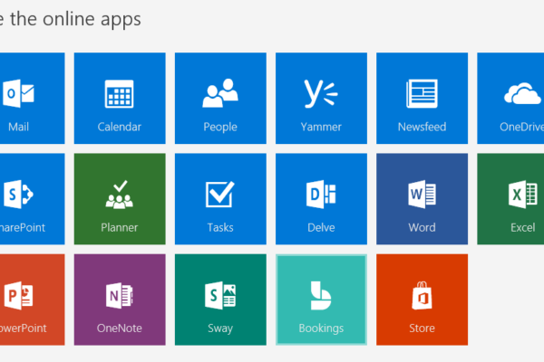Select the highlighted Bookings tile

tap(321, 300)
